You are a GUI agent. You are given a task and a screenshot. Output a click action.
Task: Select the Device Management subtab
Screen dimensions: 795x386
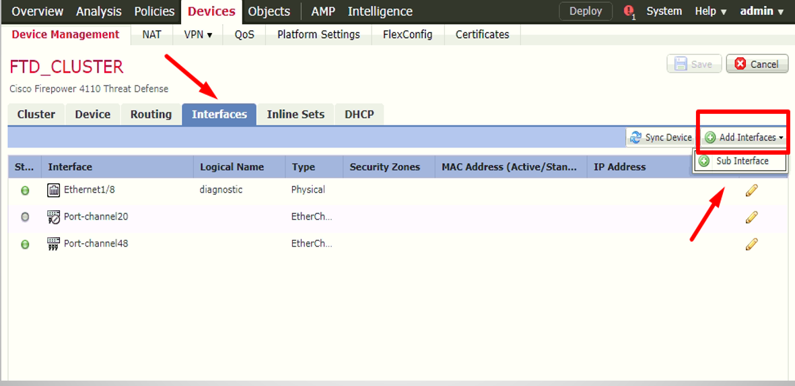coord(65,34)
